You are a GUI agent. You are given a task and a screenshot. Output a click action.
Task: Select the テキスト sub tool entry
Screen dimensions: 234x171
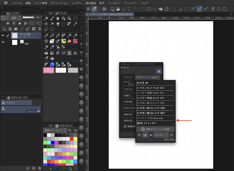click(x=21, y=110)
